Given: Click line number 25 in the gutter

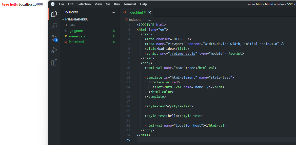Looking at the screenshot, I should 128,140.
